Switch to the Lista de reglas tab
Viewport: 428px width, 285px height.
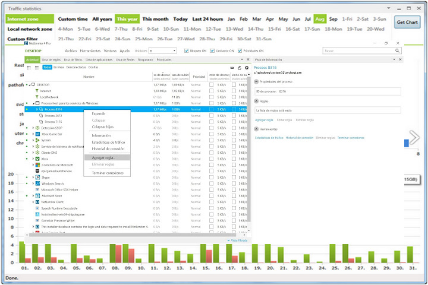click(51, 60)
